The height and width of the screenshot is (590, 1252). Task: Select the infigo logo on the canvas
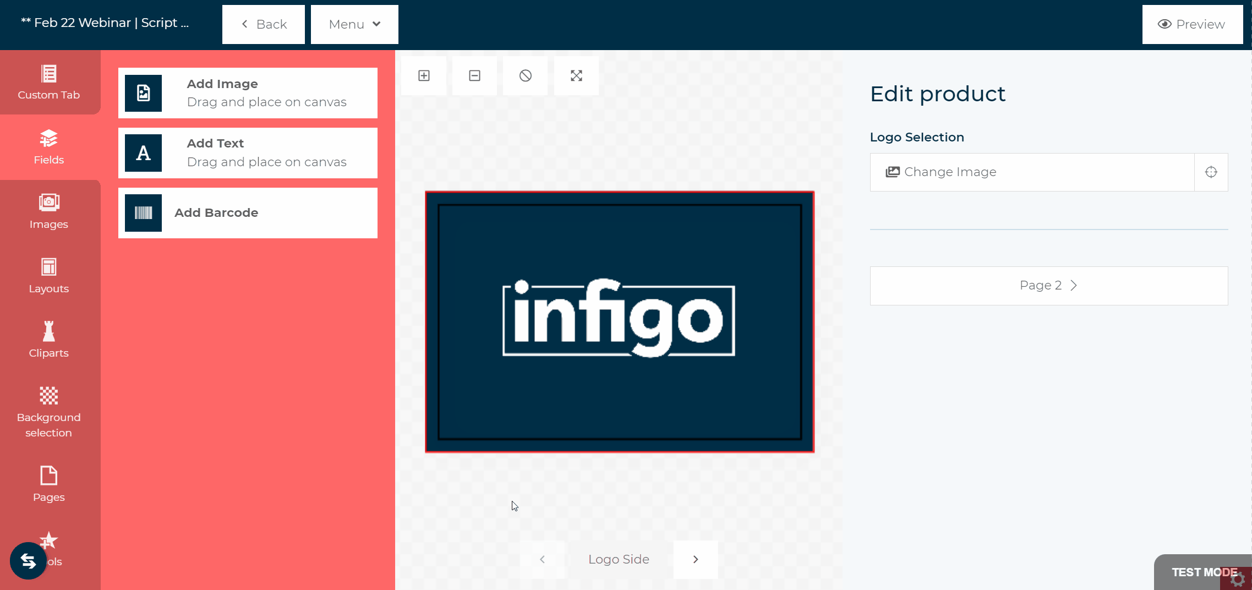[x=619, y=318]
